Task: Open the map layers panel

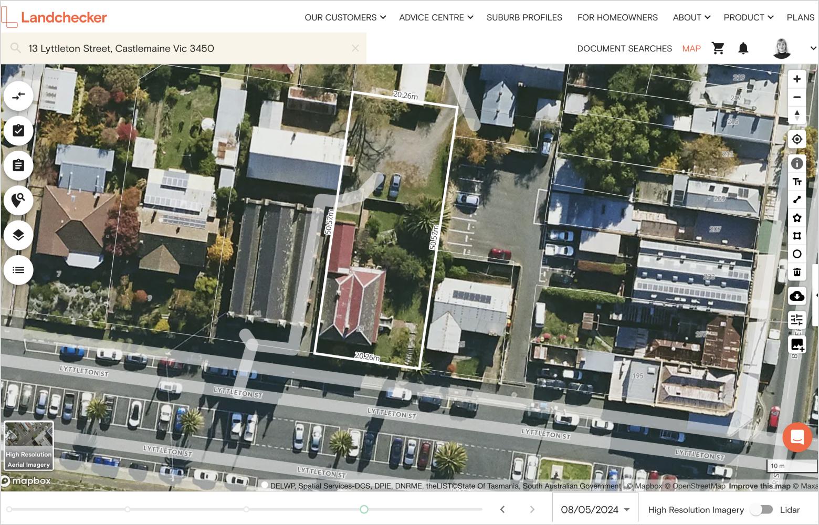Action: 18,235
